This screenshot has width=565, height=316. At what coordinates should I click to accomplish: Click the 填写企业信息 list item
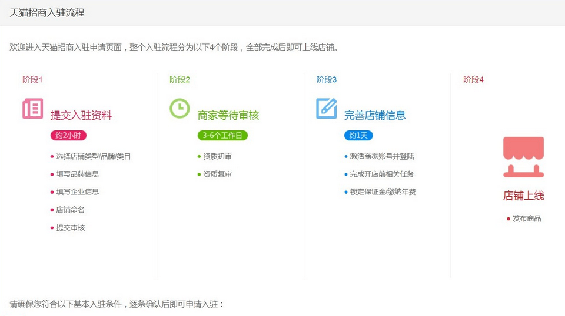click(x=75, y=191)
